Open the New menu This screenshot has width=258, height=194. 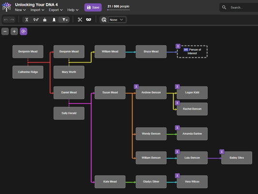point(20,10)
